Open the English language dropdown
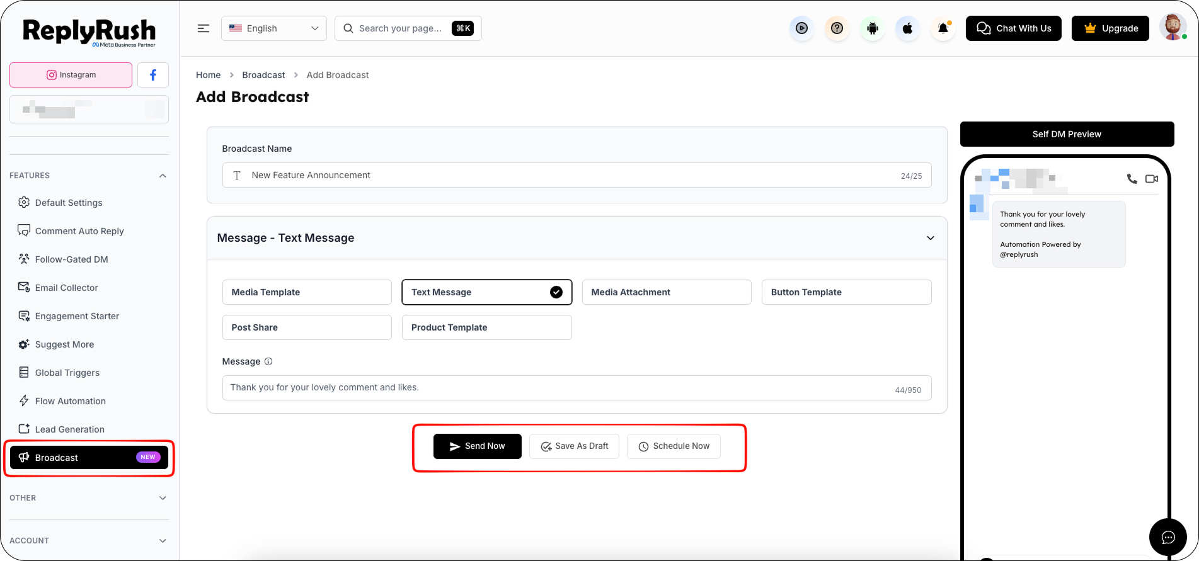This screenshot has width=1199, height=561. [273, 28]
